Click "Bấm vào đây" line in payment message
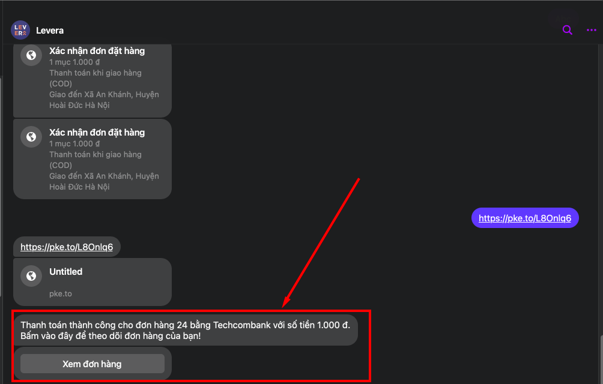This screenshot has height=384, width=603. coord(111,336)
